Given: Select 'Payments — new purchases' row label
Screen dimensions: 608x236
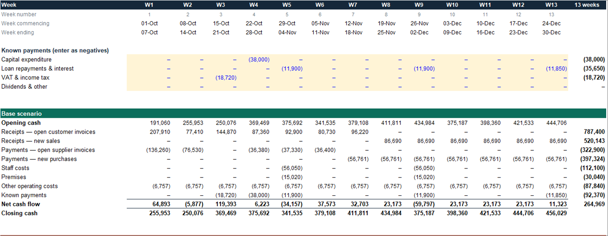Looking at the screenshot, I should tap(39, 159).
